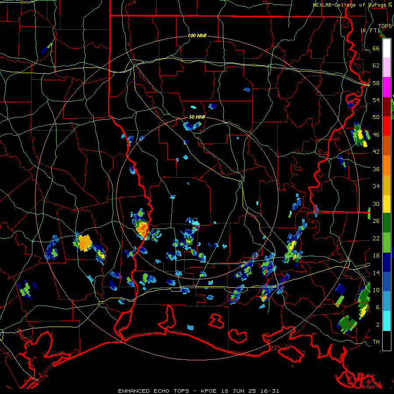Image resolution: width=394 pixels, height=394 pixels.
Task: Click the "100 NMI" range ring label
Action: pos(197,35)
